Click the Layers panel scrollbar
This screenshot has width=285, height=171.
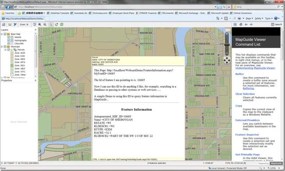[36, 55]
